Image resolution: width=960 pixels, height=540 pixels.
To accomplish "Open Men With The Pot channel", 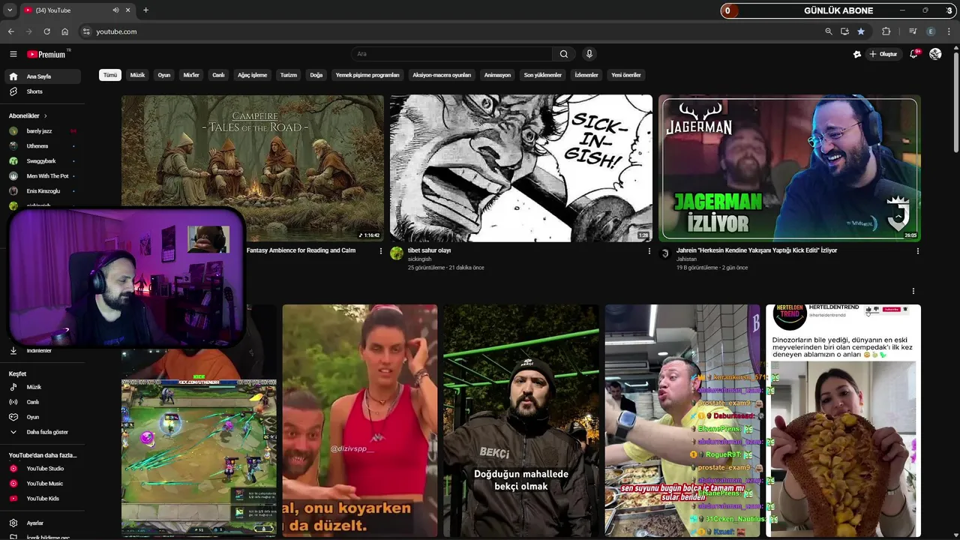I will coord(44,176).
